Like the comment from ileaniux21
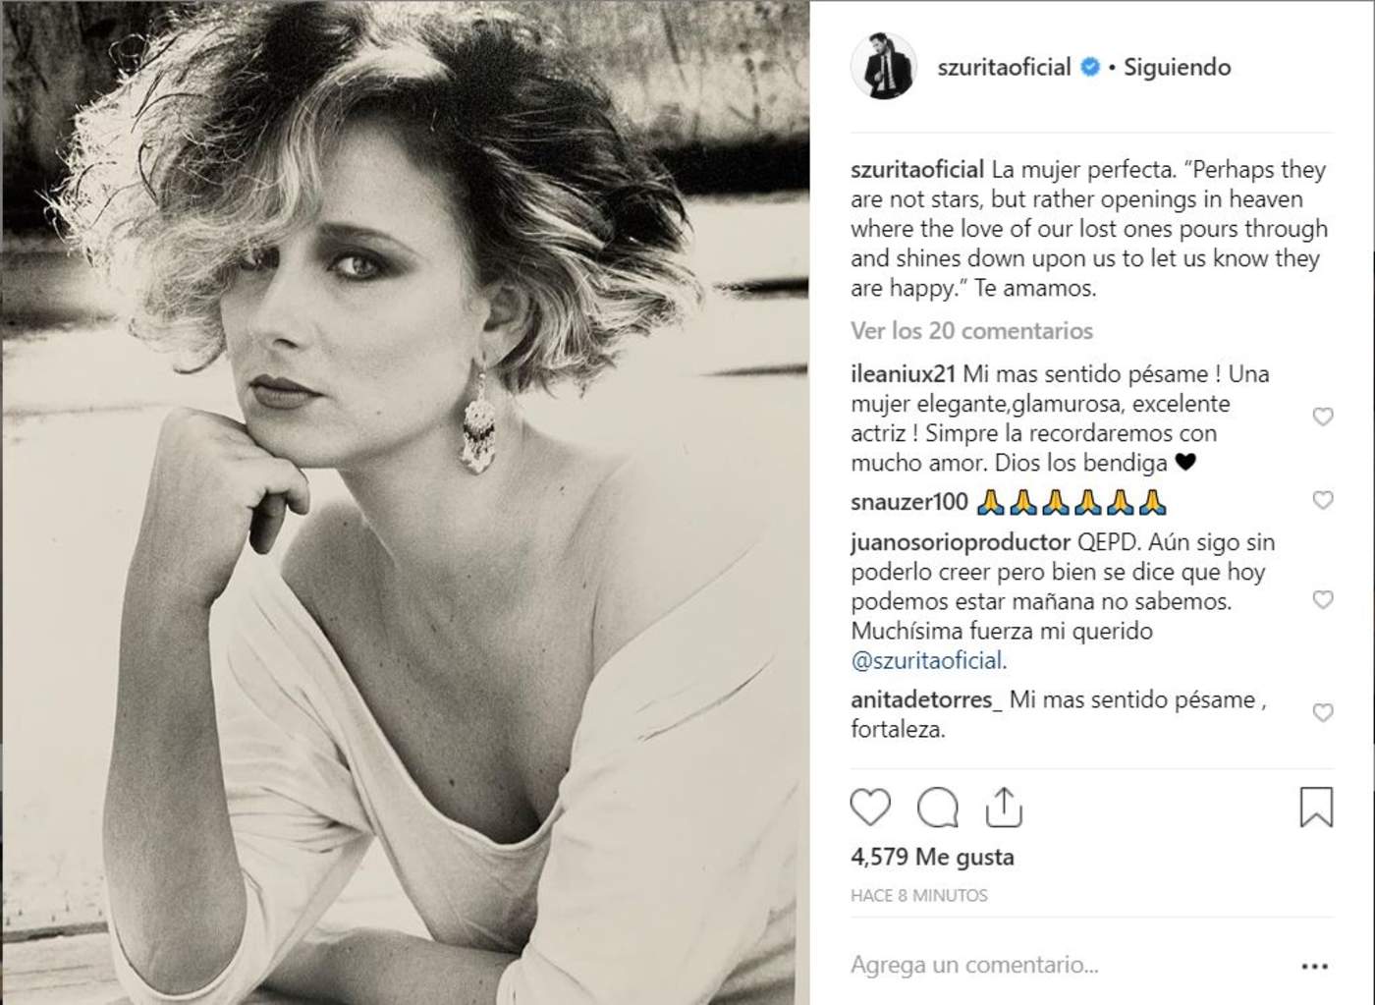 (1323, 418)
